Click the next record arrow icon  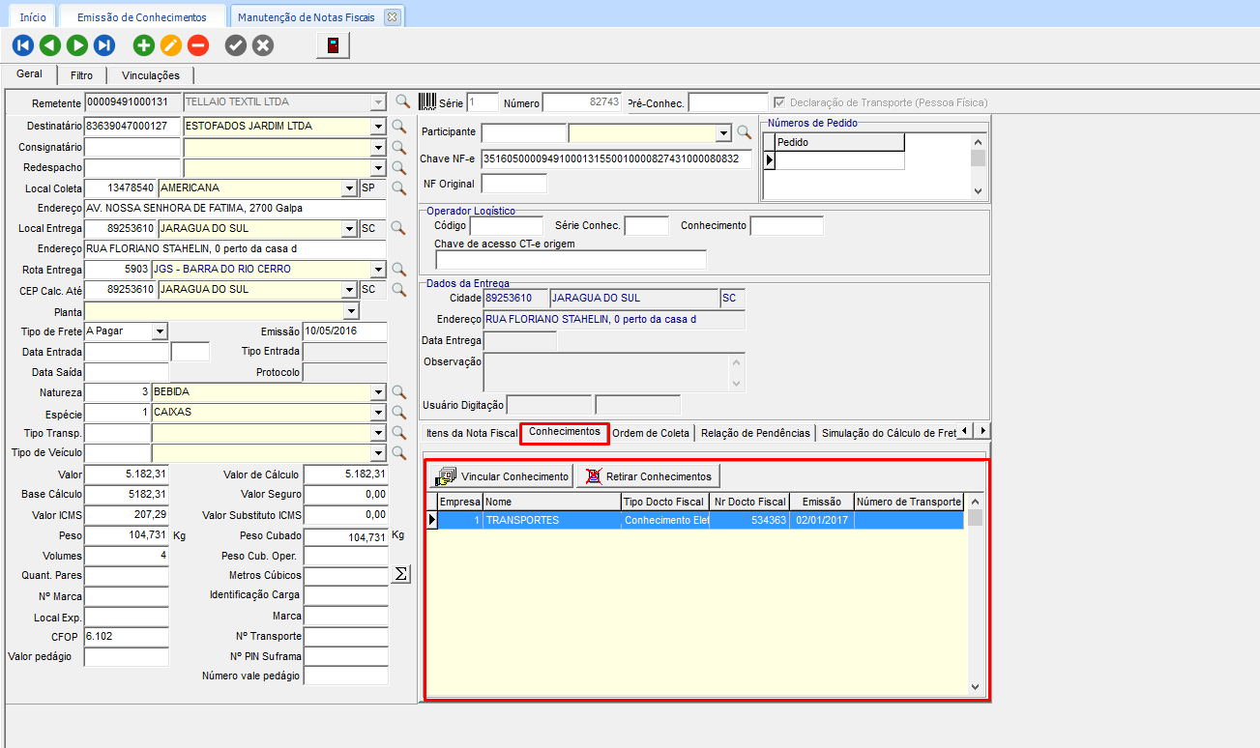pyautogui.click(x=77, y=44)
